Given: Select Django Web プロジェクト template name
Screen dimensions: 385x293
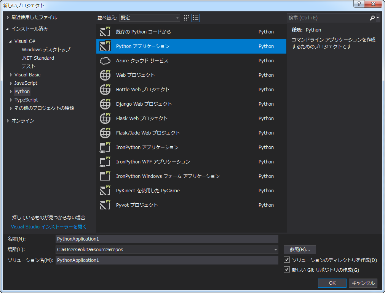Looking at the screenshot, I should [x=144, y=104].
